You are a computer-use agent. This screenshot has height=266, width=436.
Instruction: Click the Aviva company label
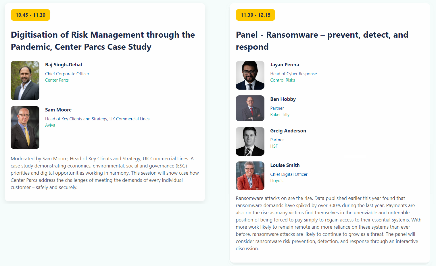point(50,125)
